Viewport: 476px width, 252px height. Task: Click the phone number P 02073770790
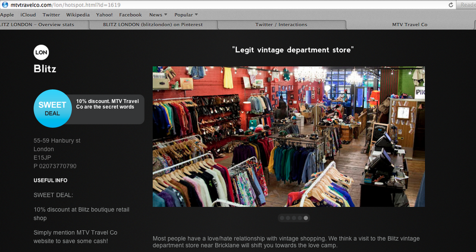tap(55, 166)
